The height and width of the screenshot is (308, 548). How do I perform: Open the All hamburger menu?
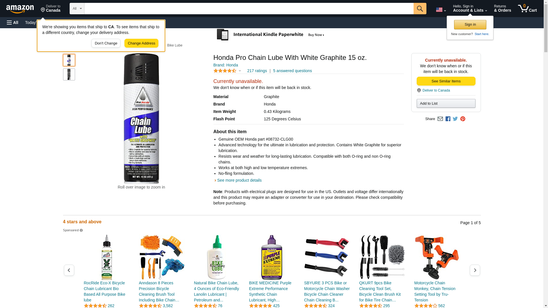(13, 23)
